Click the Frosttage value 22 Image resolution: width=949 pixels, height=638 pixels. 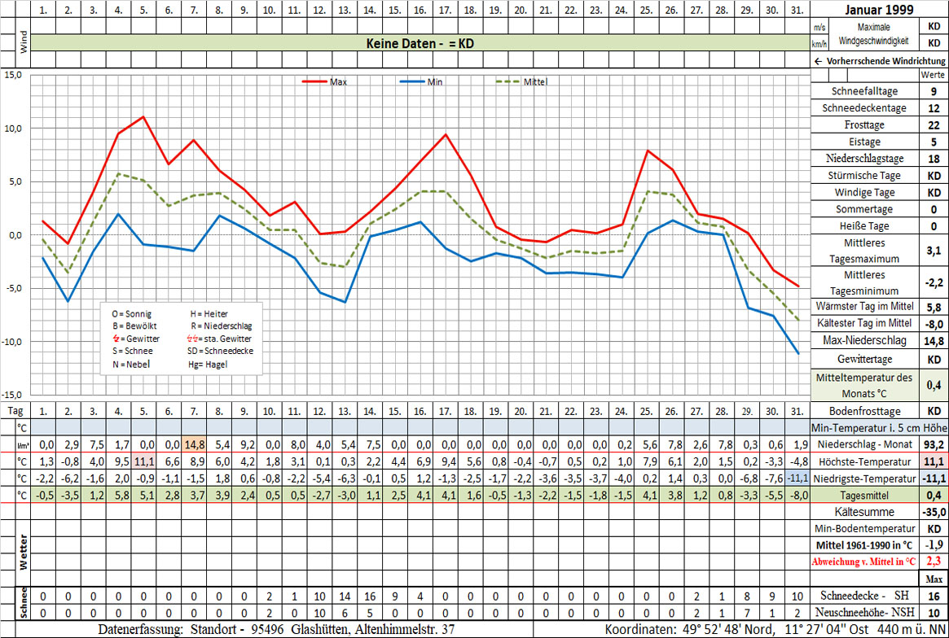click(x=934, y=125)
